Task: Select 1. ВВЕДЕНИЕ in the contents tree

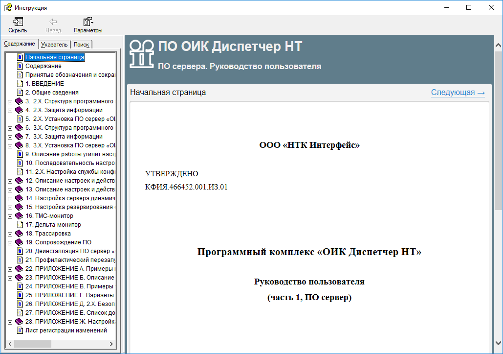Action: 44,84
